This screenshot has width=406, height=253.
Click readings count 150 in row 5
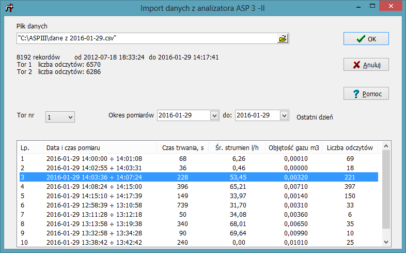point(350,196)
